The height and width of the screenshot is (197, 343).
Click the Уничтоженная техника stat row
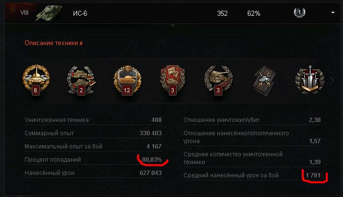point(93,120)
